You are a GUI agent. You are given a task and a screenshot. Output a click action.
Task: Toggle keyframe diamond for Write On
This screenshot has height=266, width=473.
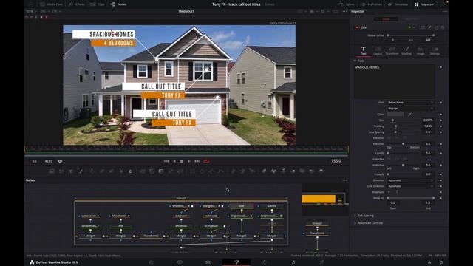[x=441, y=198]
